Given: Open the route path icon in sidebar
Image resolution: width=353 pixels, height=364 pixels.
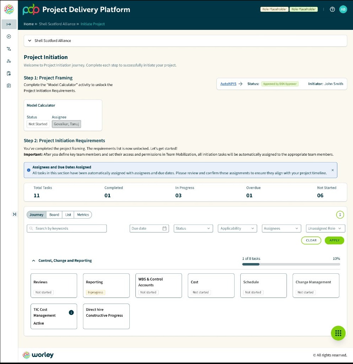Looking at the screenshot, I should point(9,49).
